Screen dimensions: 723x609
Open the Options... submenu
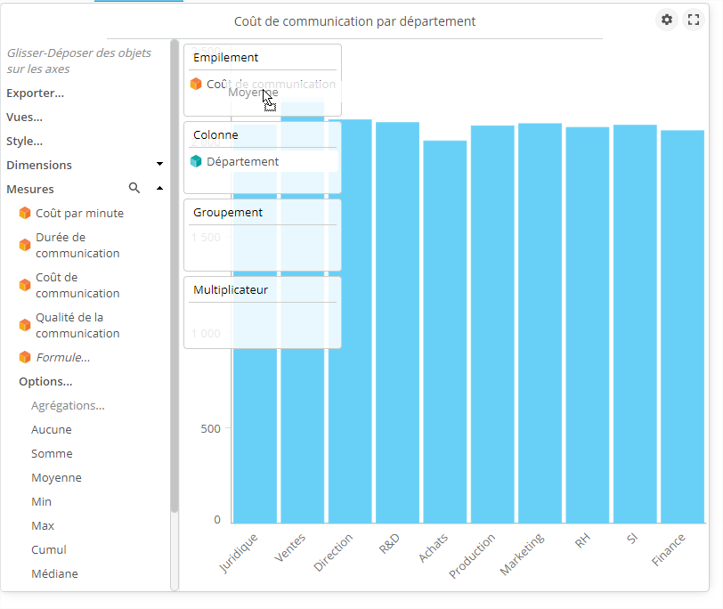tap(45, 382)
